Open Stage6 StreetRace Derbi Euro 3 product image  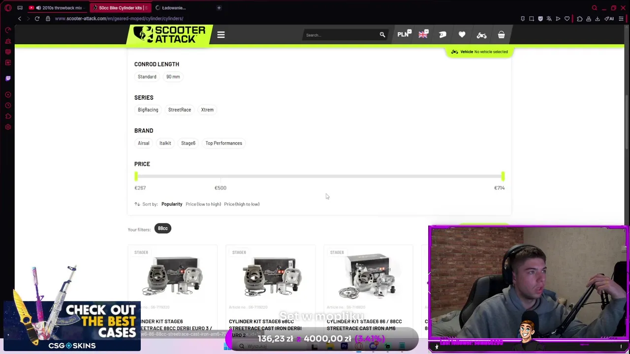click(172, 277)
